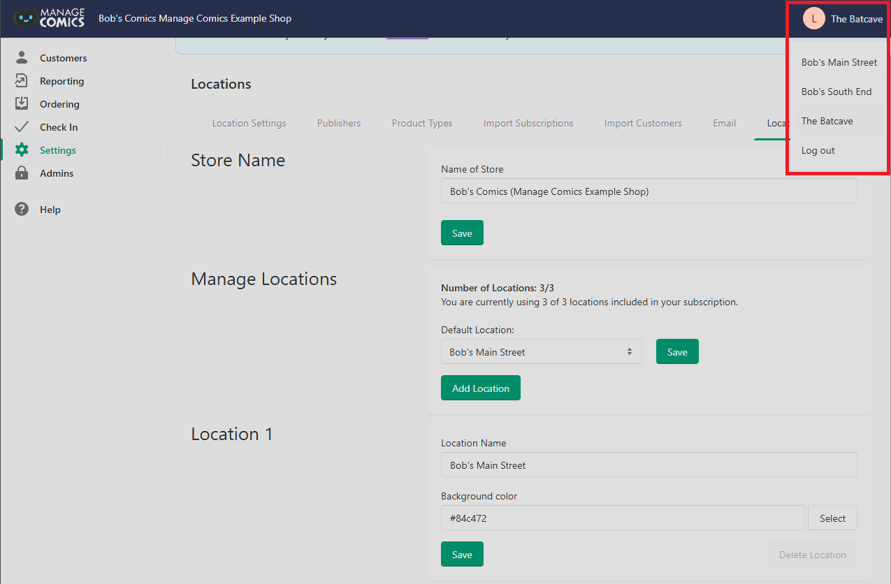Open Customers via the person icon
This screenshot has width=891, height=584.
(22, 58)
